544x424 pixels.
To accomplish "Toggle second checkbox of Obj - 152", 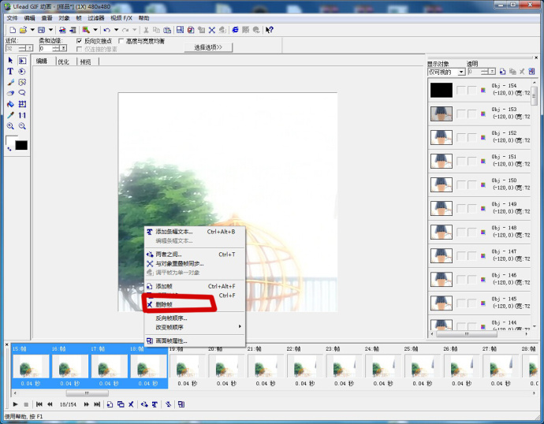I will pos(471,138).
